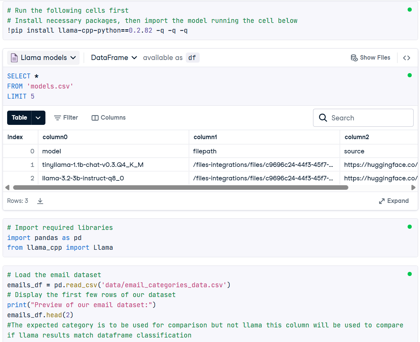Open the Table view chevron dropdown
420x342 pixels.
[38, 118]
